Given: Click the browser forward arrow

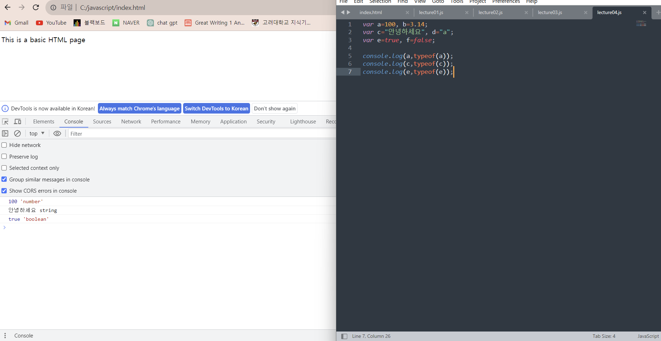Looking at the screenshot, I should point(21,7).
